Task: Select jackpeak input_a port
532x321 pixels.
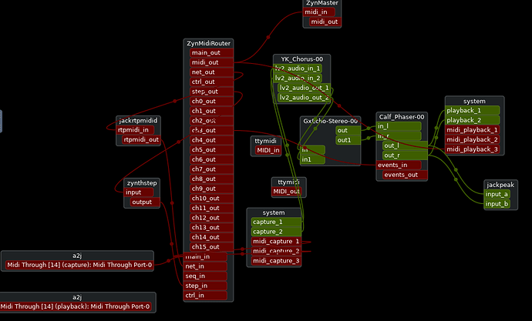Action: (497, 194)
